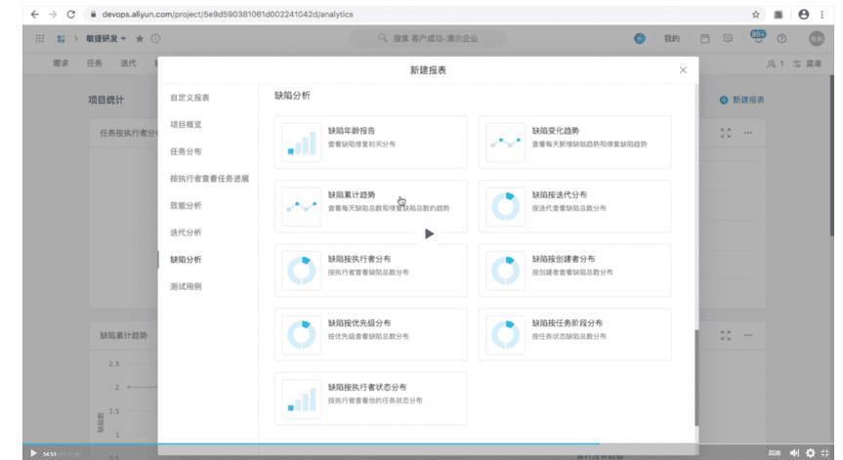Mute the video volume icon
The image size is (843, 460).
(794, 453)
